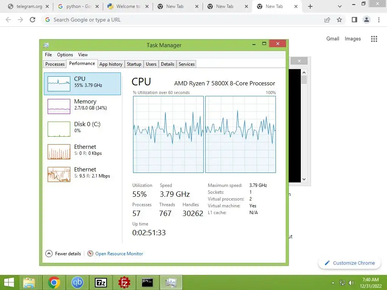Show hidden system tray icons

pyautogui.click(x=333, y=282)
